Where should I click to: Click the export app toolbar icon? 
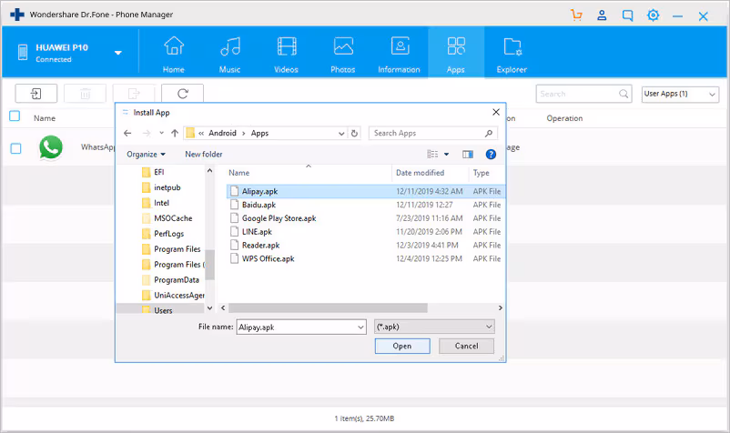point(134,94)
